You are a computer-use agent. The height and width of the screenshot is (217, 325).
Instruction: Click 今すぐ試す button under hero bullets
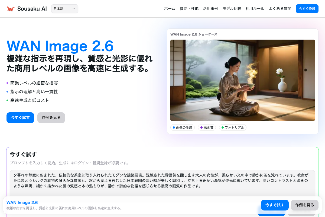[20, 118]
